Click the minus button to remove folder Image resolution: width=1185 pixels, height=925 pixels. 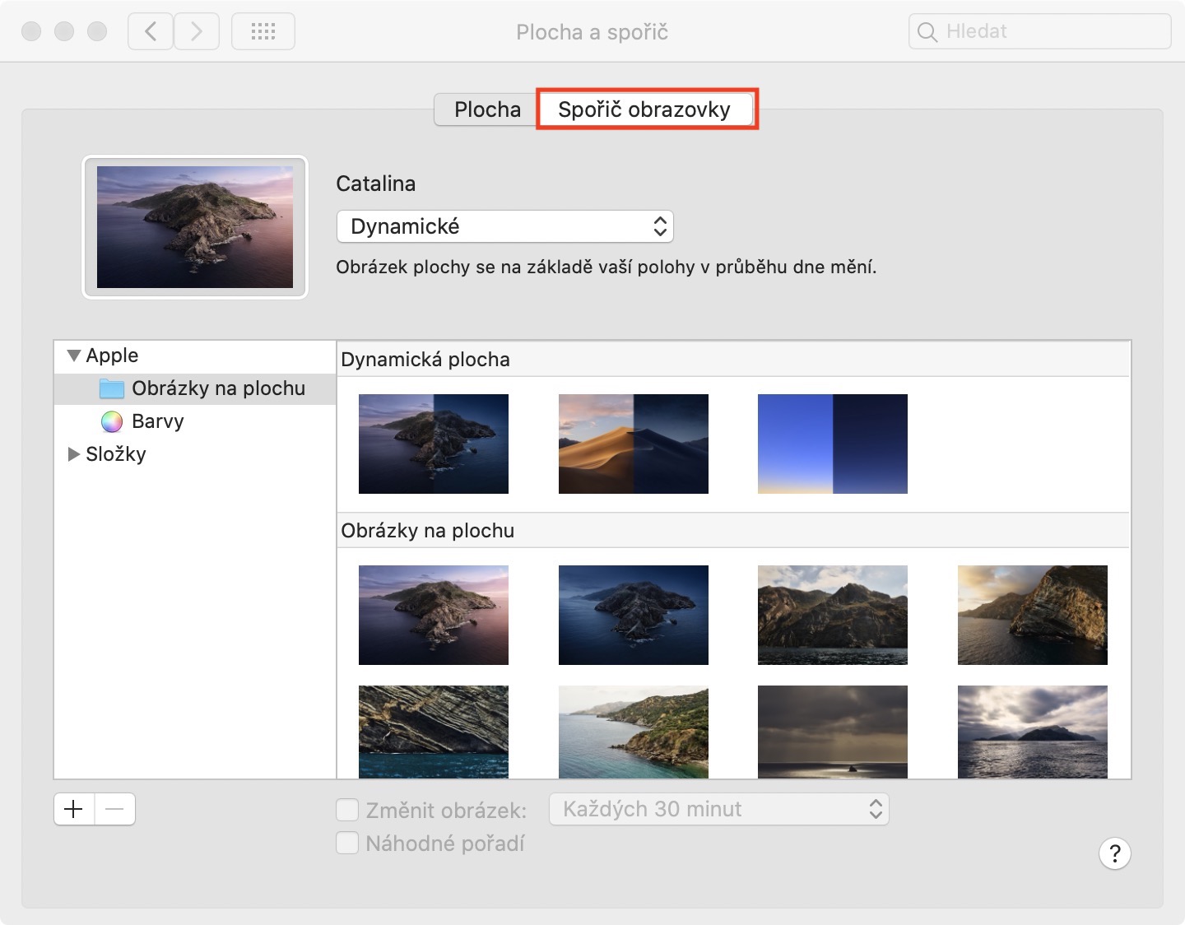click(115, 809)
